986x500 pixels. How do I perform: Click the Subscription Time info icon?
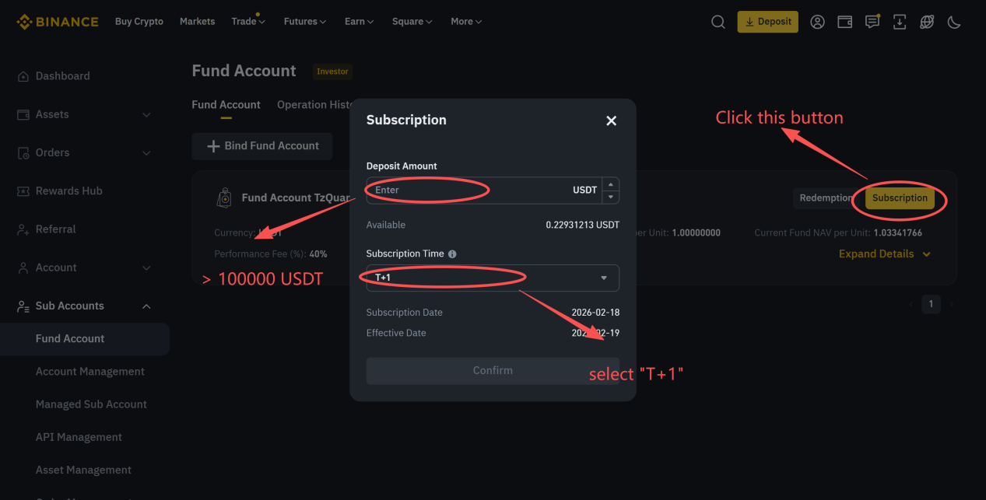452,253
